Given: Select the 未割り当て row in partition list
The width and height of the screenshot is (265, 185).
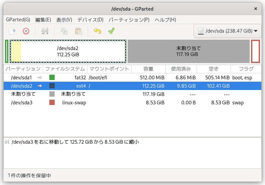Looking at the screenshot, I should click(x=133, y=94).
